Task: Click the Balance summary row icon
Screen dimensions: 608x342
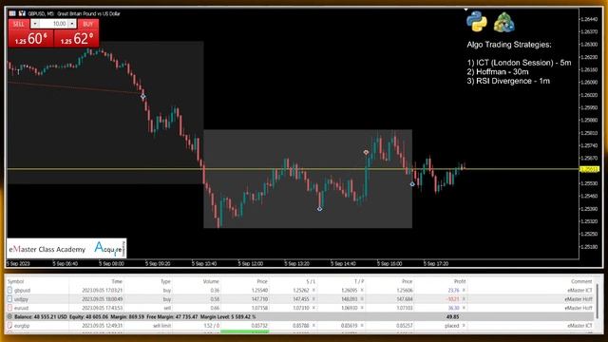Action: coord(9,316)
